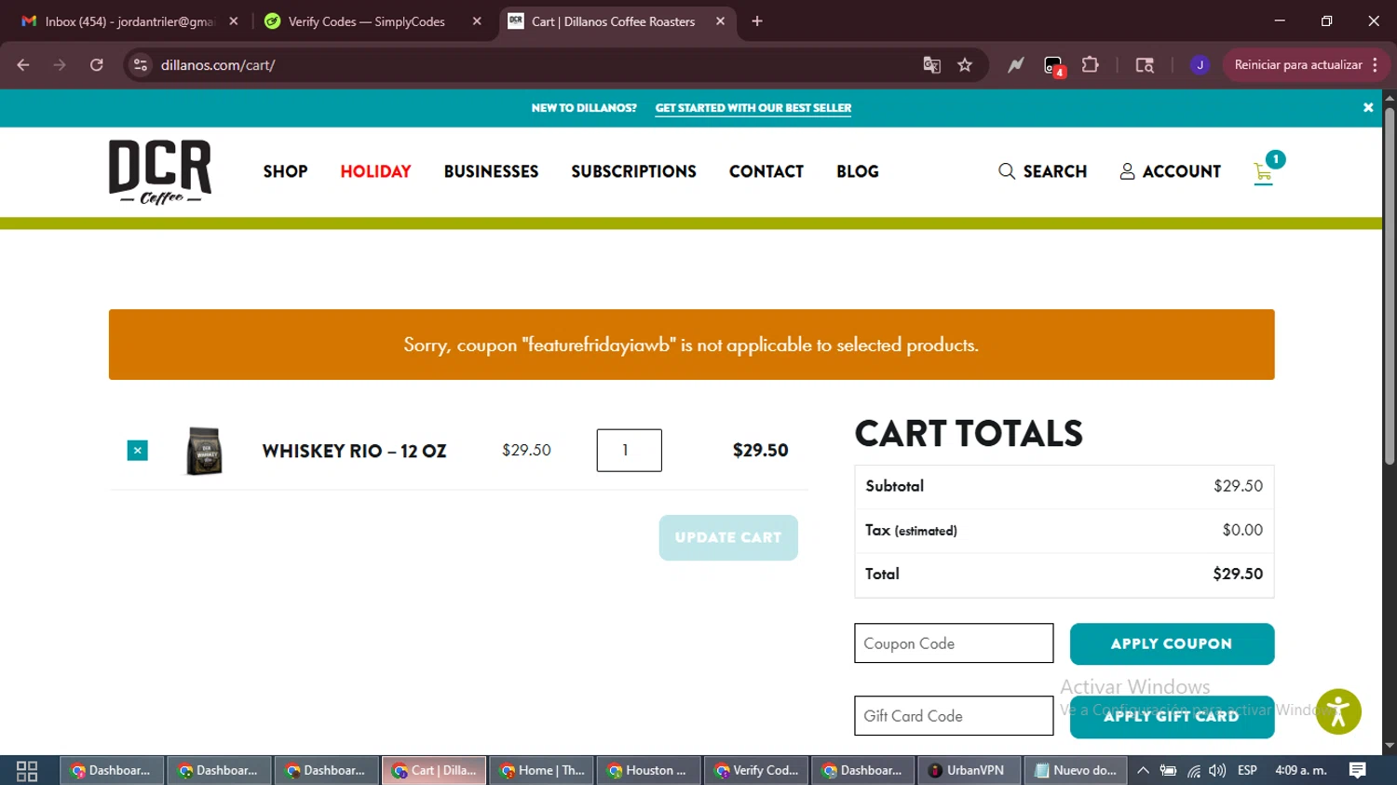Open a new browser tab
Image resolution: width=1397 pixels, height=785 pixels.
757,21
